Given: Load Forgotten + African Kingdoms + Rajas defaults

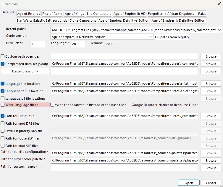Looking at the screenshot, I should click(x=177, y=14).
